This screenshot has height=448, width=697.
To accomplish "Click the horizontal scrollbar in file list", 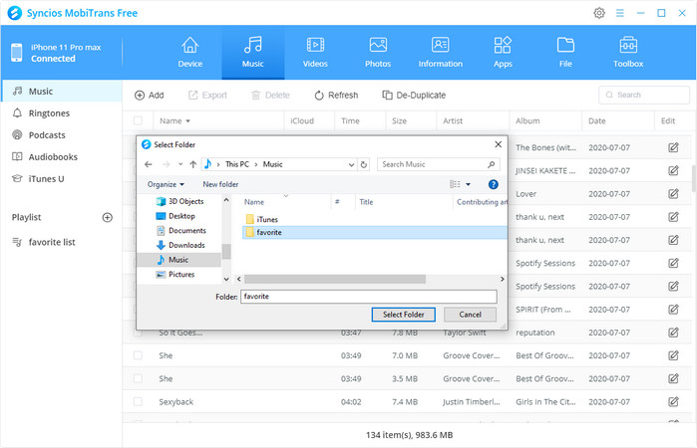I will point(335,279).
